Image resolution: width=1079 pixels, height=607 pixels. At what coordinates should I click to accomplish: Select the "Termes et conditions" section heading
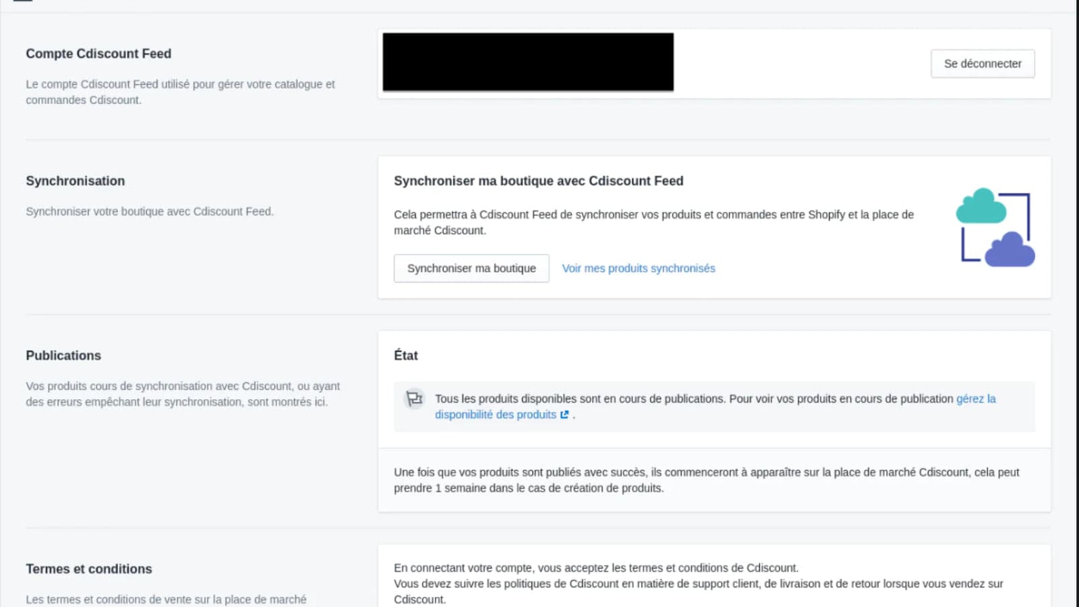(88, 569)
